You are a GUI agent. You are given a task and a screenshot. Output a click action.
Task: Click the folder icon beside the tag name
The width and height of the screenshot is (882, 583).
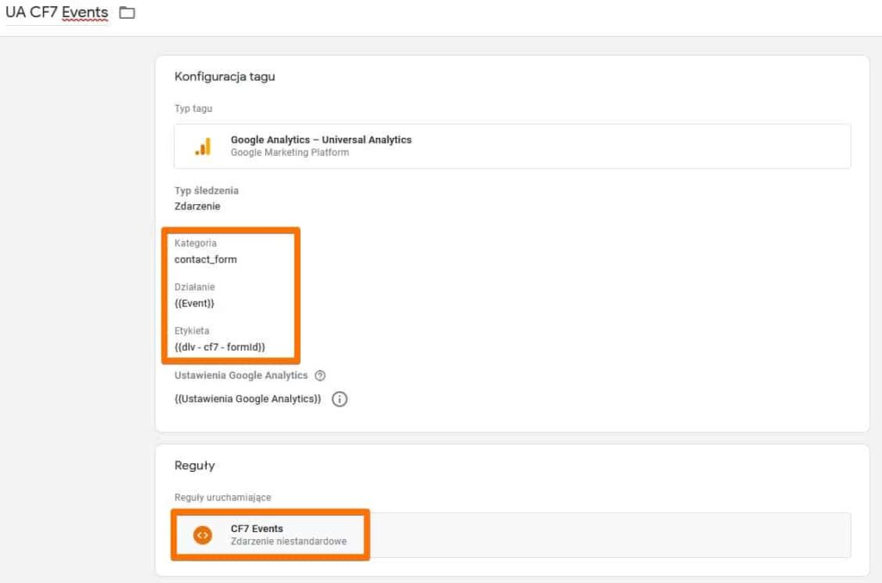[x=127, y=13]
